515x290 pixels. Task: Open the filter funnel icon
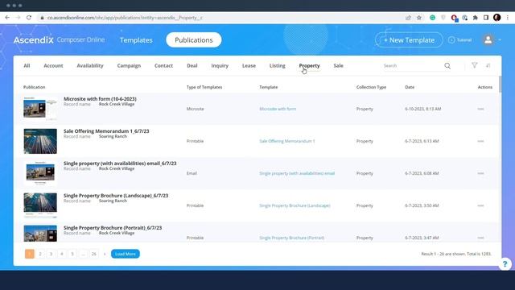tap(475, 65)
